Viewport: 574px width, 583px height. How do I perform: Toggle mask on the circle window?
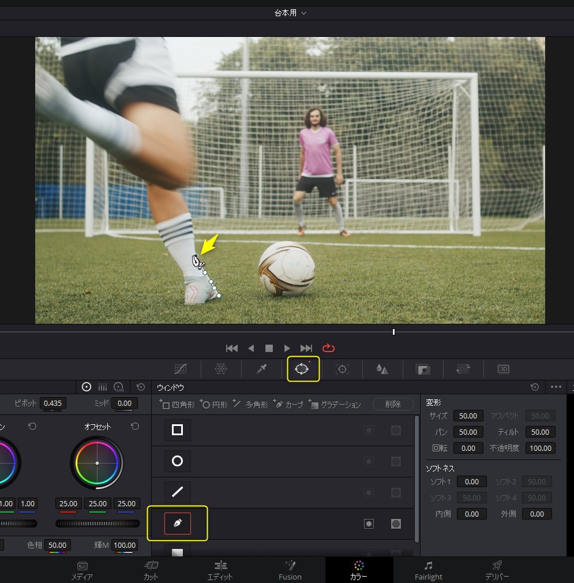point(396,461)
